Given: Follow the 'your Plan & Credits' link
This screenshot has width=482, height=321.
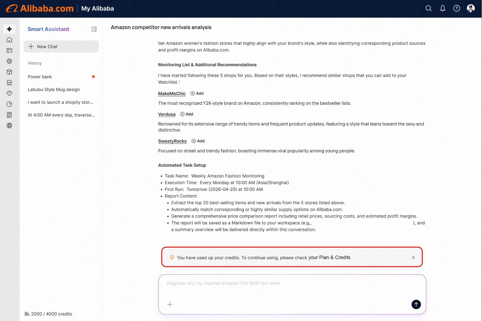Looking at the screenshot, I should tap(329, 257).
